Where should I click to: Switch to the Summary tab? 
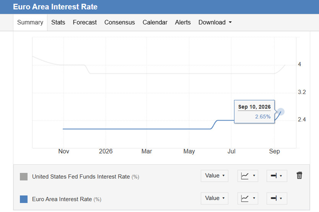30,23
